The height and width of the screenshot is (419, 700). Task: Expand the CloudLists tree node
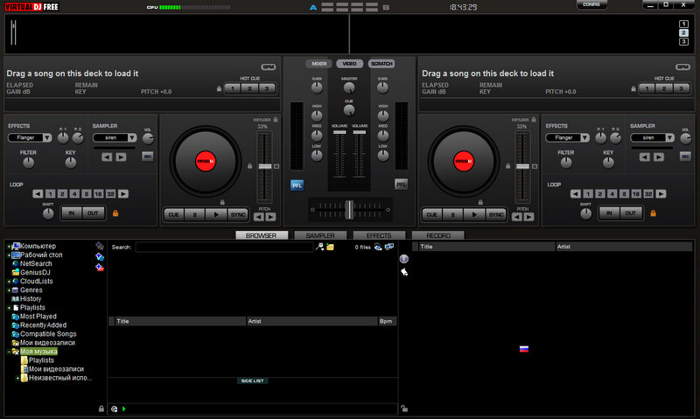(x=9, y=282)
